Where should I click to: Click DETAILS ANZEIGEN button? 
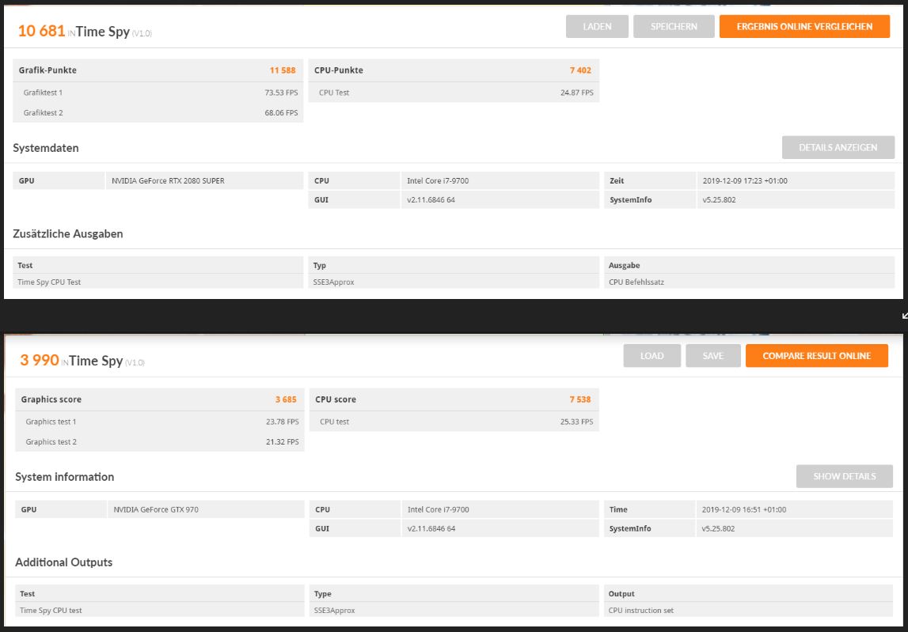[x=838, y=148]
